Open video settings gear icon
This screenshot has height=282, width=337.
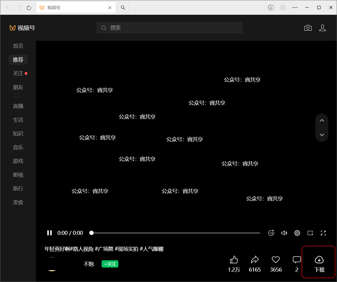tap(297, 233)
